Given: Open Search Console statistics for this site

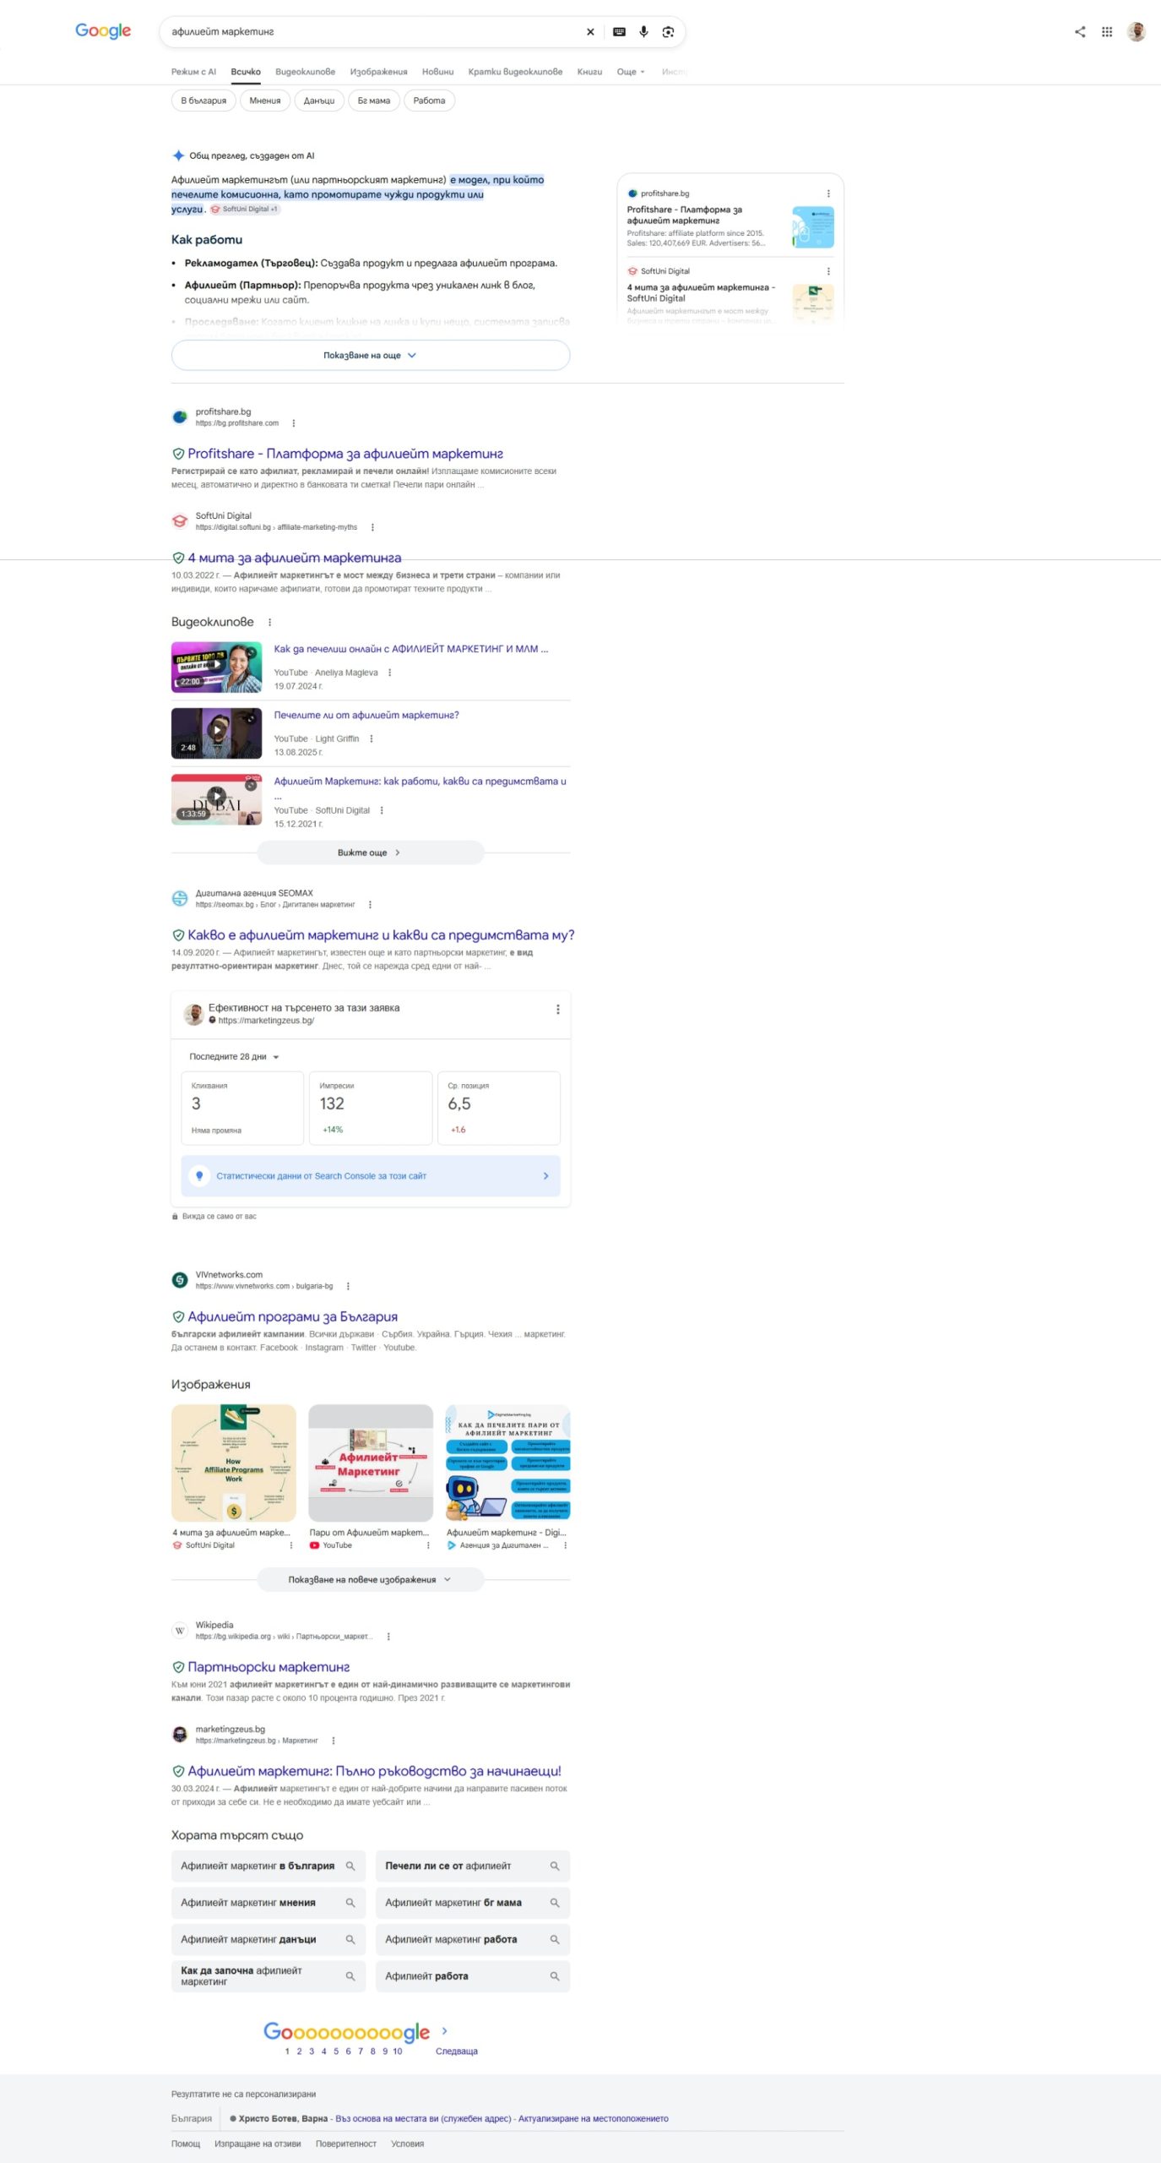Looking at the screenshot, I should 371,1176.
